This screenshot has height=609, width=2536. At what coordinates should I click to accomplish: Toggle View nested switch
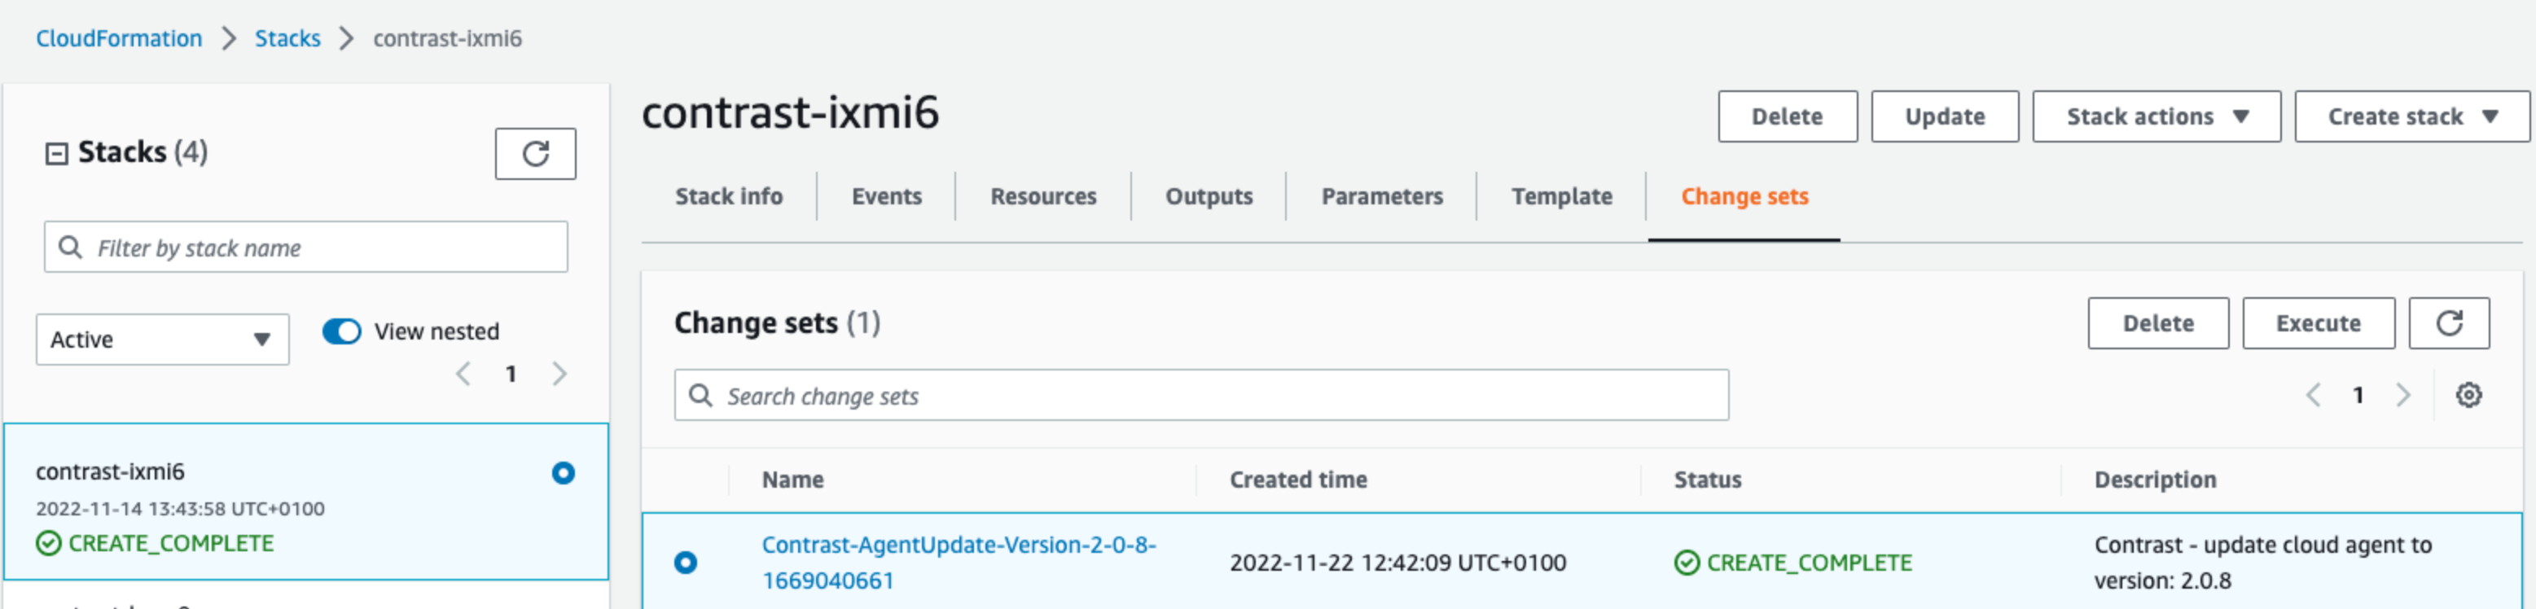pos(341,331)
